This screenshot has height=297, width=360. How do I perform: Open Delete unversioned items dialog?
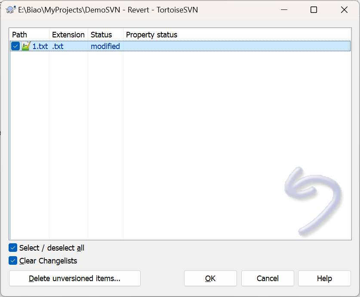point(74,279)
